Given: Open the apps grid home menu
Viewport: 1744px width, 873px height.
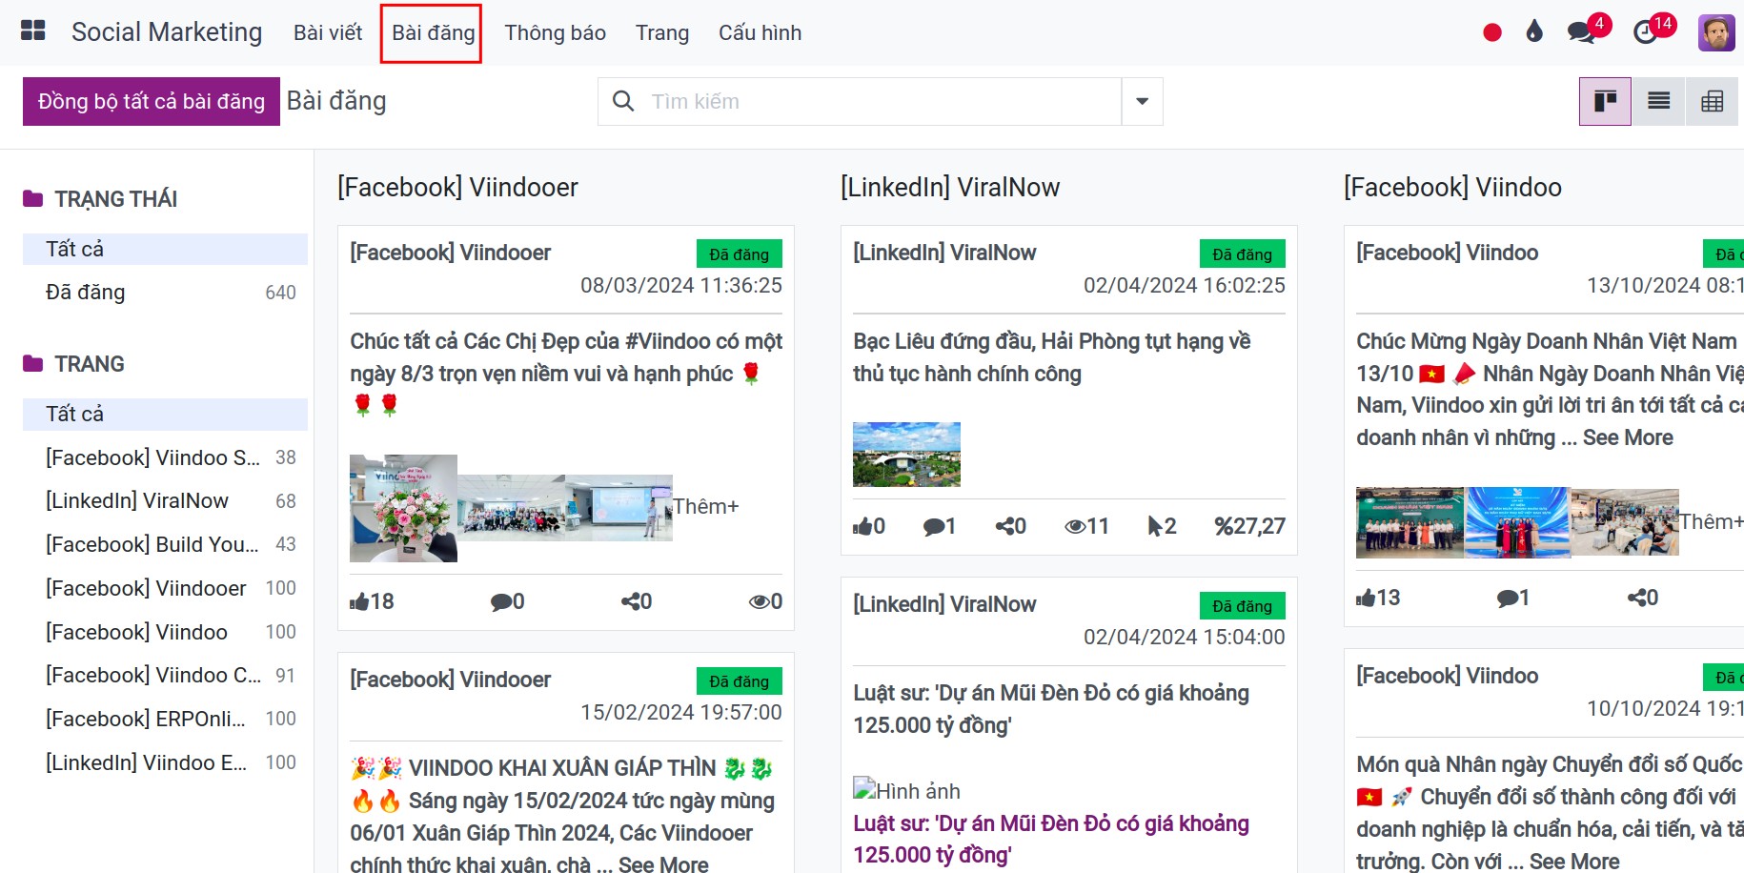Looking at the screenshot, I should pyautogui.click(x=33, y=31).
